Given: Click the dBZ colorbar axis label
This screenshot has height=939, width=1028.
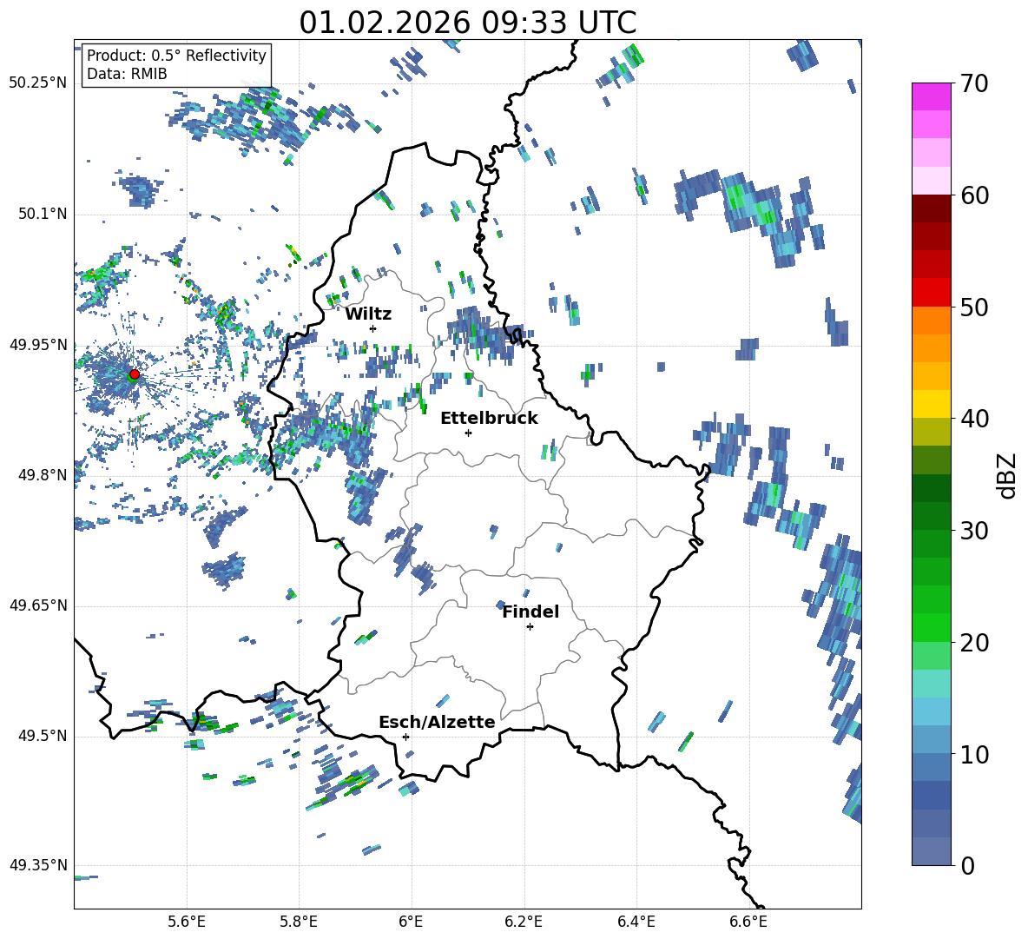Looking at the screenshot, I should point(1008,475).
